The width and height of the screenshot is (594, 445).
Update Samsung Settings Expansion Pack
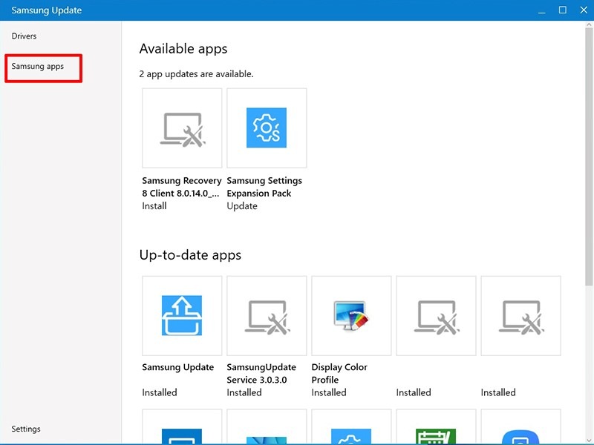coord(242,206)
